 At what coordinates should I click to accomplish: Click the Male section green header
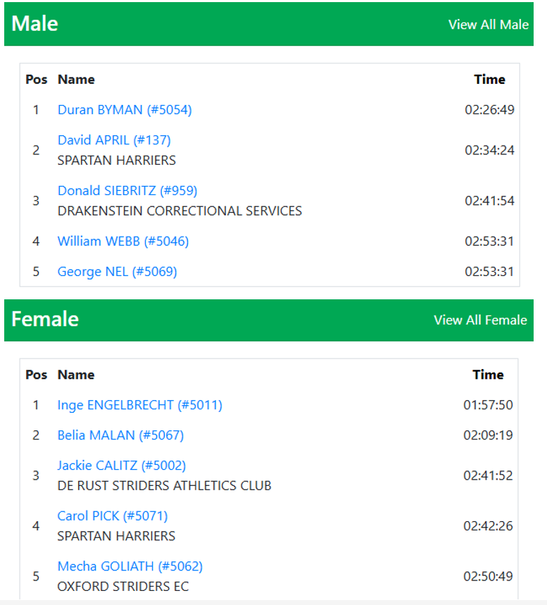(269, 25)
